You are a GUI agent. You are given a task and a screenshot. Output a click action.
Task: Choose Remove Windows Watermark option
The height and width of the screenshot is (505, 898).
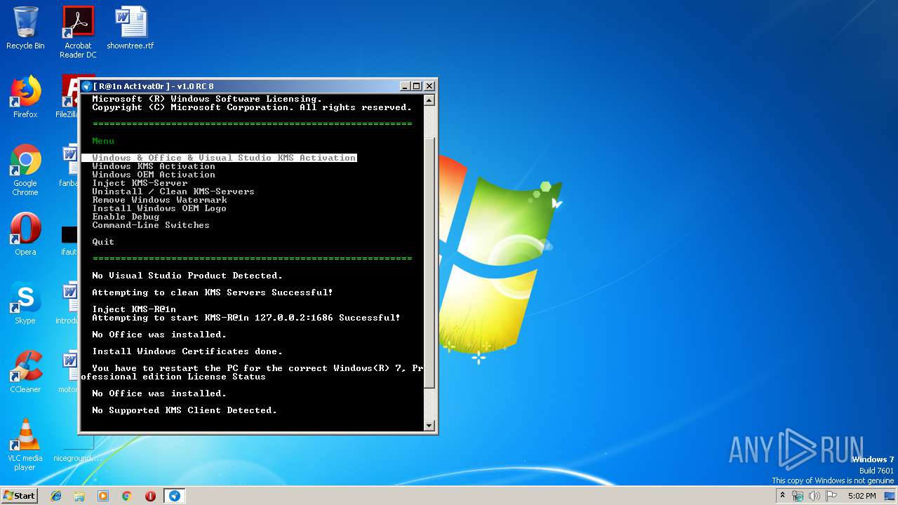coord(159,200)
